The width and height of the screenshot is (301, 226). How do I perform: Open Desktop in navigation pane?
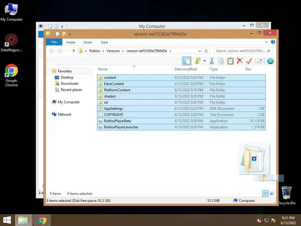coord(67,77)
